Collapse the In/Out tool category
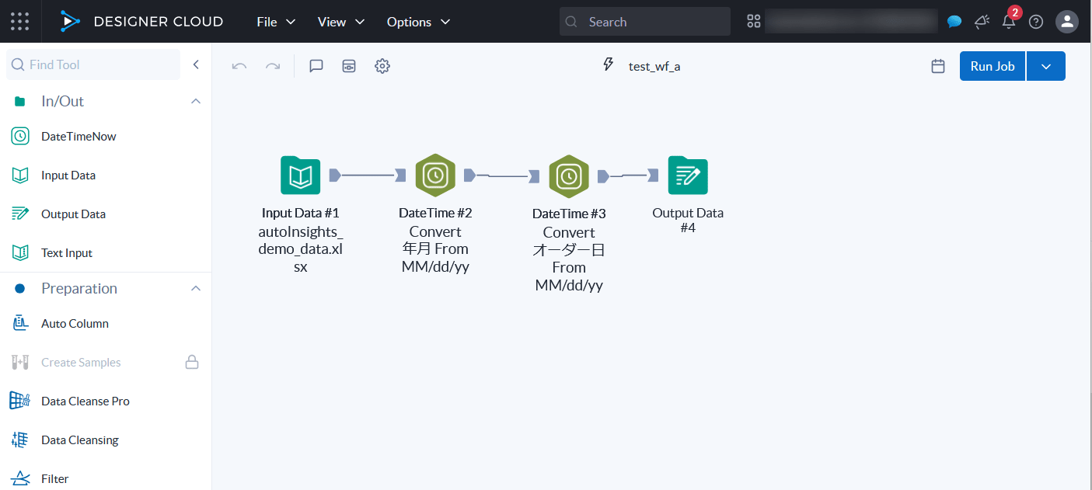The height and width of the screenshot is (490, 1092). coord(196,101)
